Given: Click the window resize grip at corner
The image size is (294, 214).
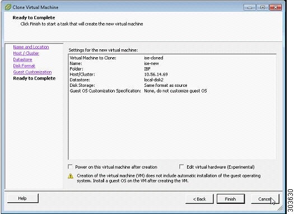Looking at the screenshot, I should click(x=280, y=208).
